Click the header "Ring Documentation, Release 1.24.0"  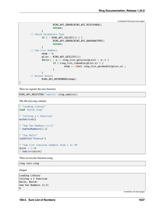[x=122, y=11]
